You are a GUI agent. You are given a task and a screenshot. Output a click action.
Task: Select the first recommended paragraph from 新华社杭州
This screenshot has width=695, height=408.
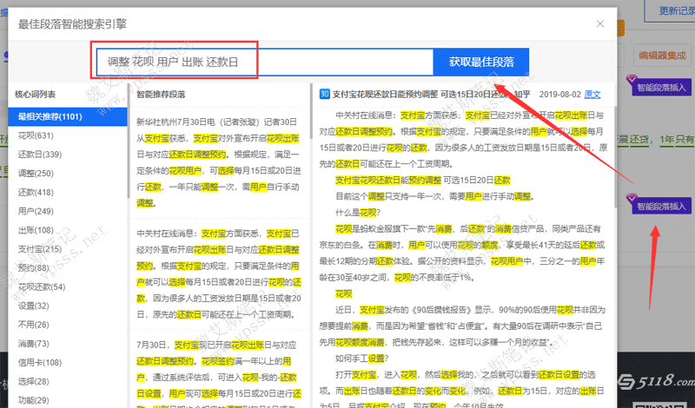coord(218,162)
